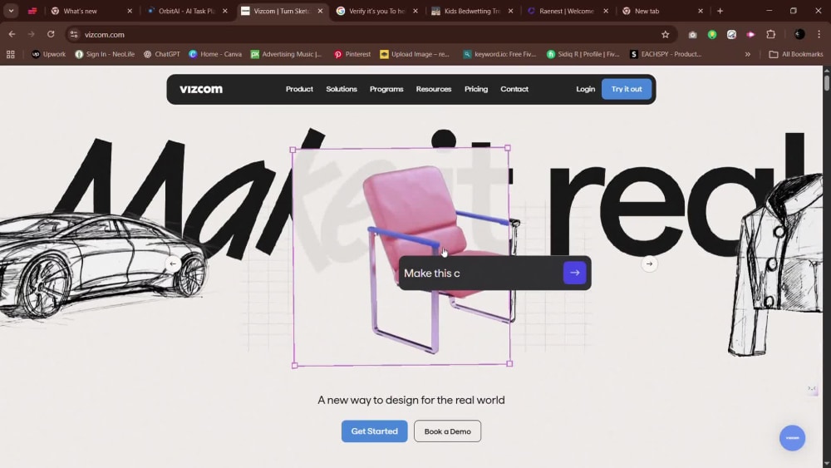831x468 pixels.
Task: Open the EACHSPY bookmark
Action: coord(665,54)
